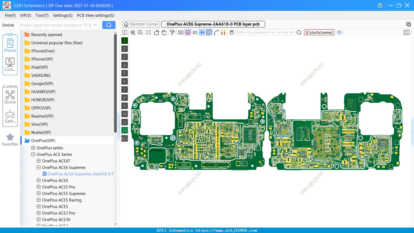
Task: Select PCB layer 1 button
Action: click(124, 41)
